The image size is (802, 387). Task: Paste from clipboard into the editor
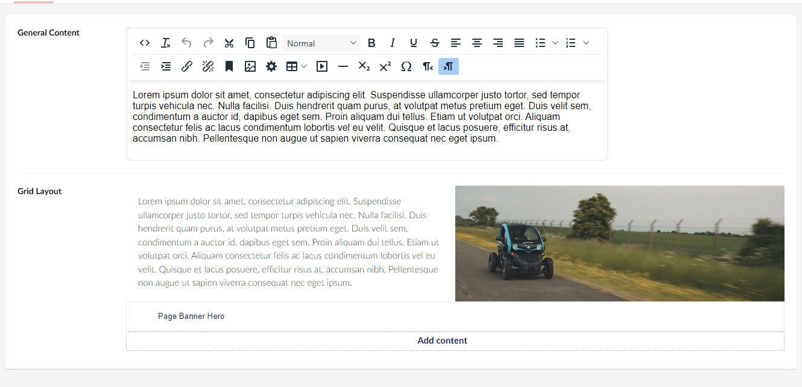(x=271, y=43)
